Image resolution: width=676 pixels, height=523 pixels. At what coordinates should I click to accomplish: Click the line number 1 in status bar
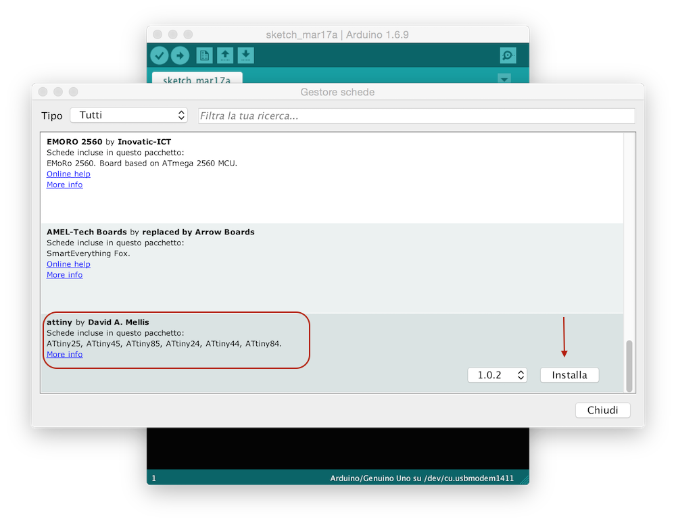click(154, 478)
